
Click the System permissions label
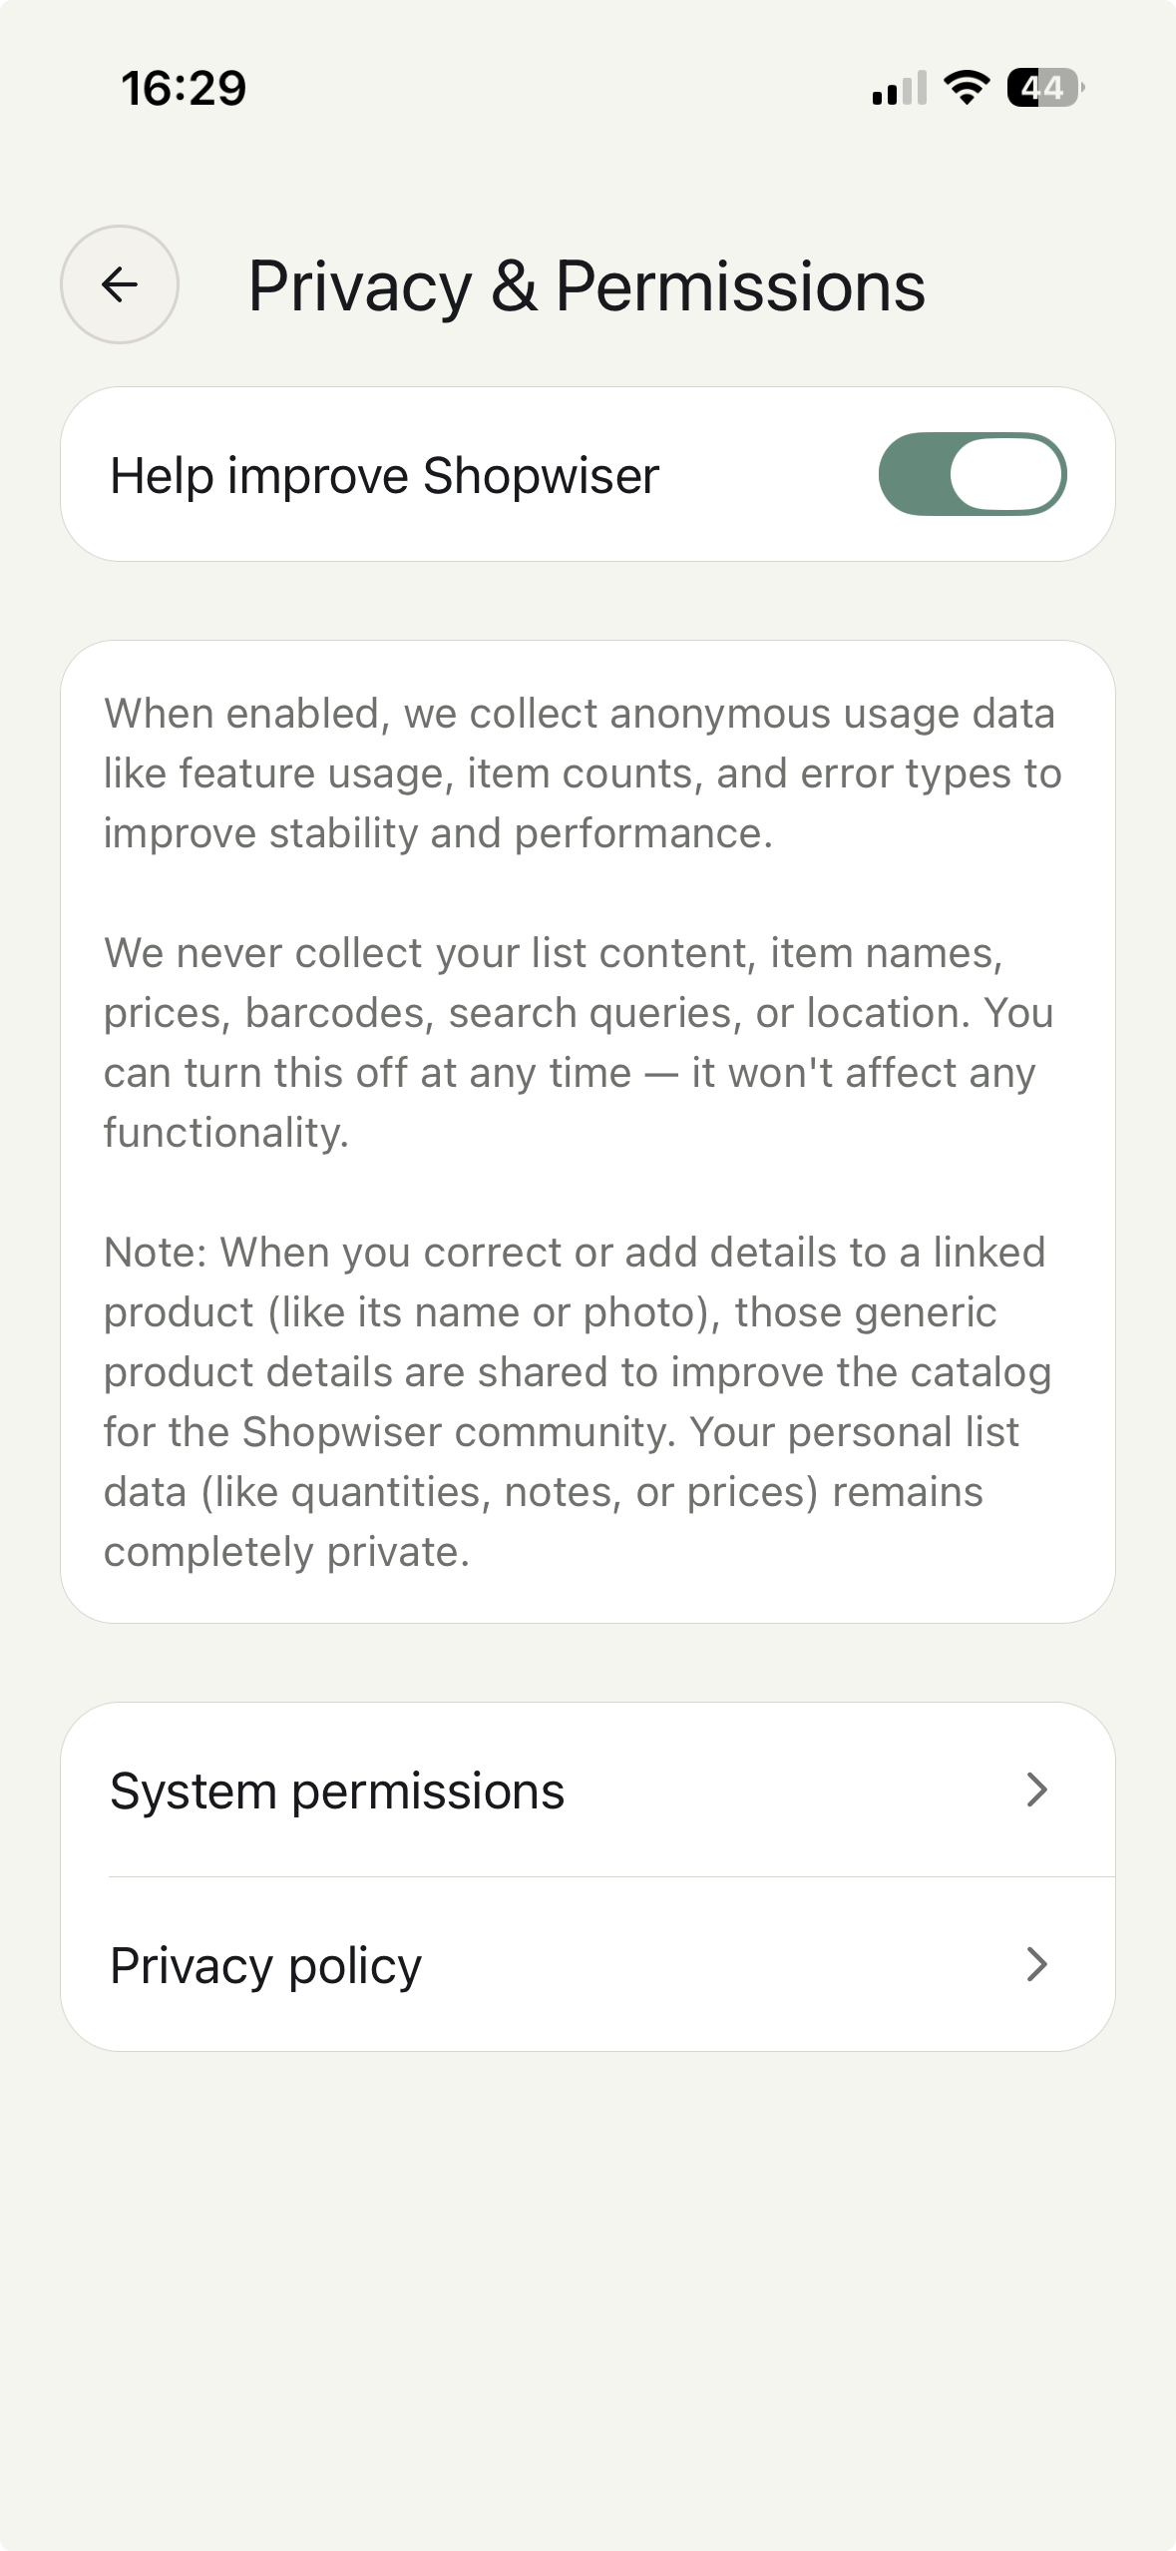[337, 1789]
